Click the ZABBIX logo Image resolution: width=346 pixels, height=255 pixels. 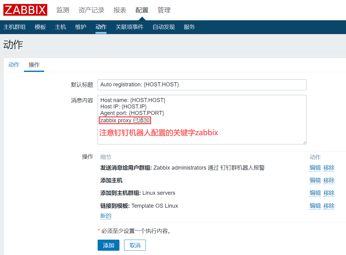click(x=25, y=10)
